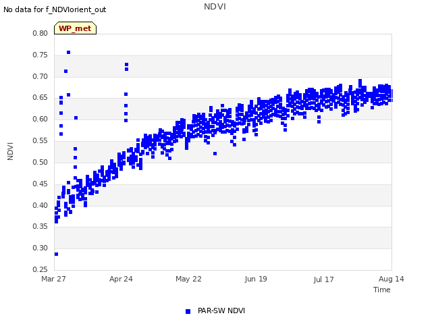This screenshot has height=324, width=432.
Task: Click the Mar 27 axis tick label
Action: point(53,279)
